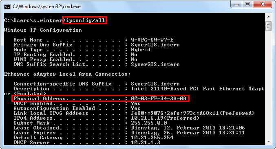Click the Node Type value Hybrid

(141, 50)
